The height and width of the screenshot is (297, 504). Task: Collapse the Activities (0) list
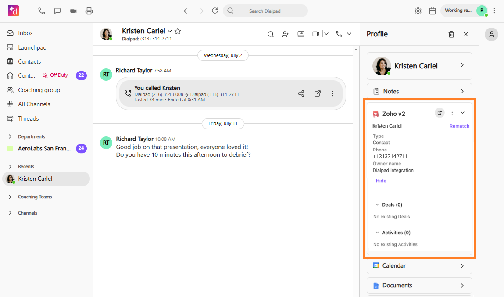[377, 233]
